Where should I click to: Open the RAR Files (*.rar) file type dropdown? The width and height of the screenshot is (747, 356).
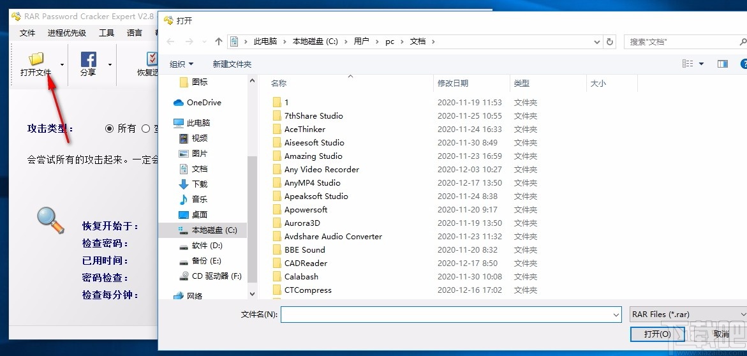coord(688,314)
